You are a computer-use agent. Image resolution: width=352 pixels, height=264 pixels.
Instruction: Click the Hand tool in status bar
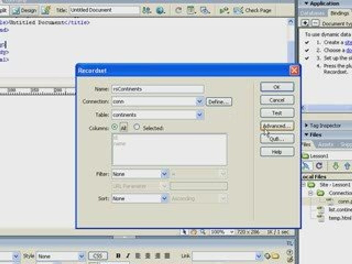pyautogui.click(x=194, y=232)
